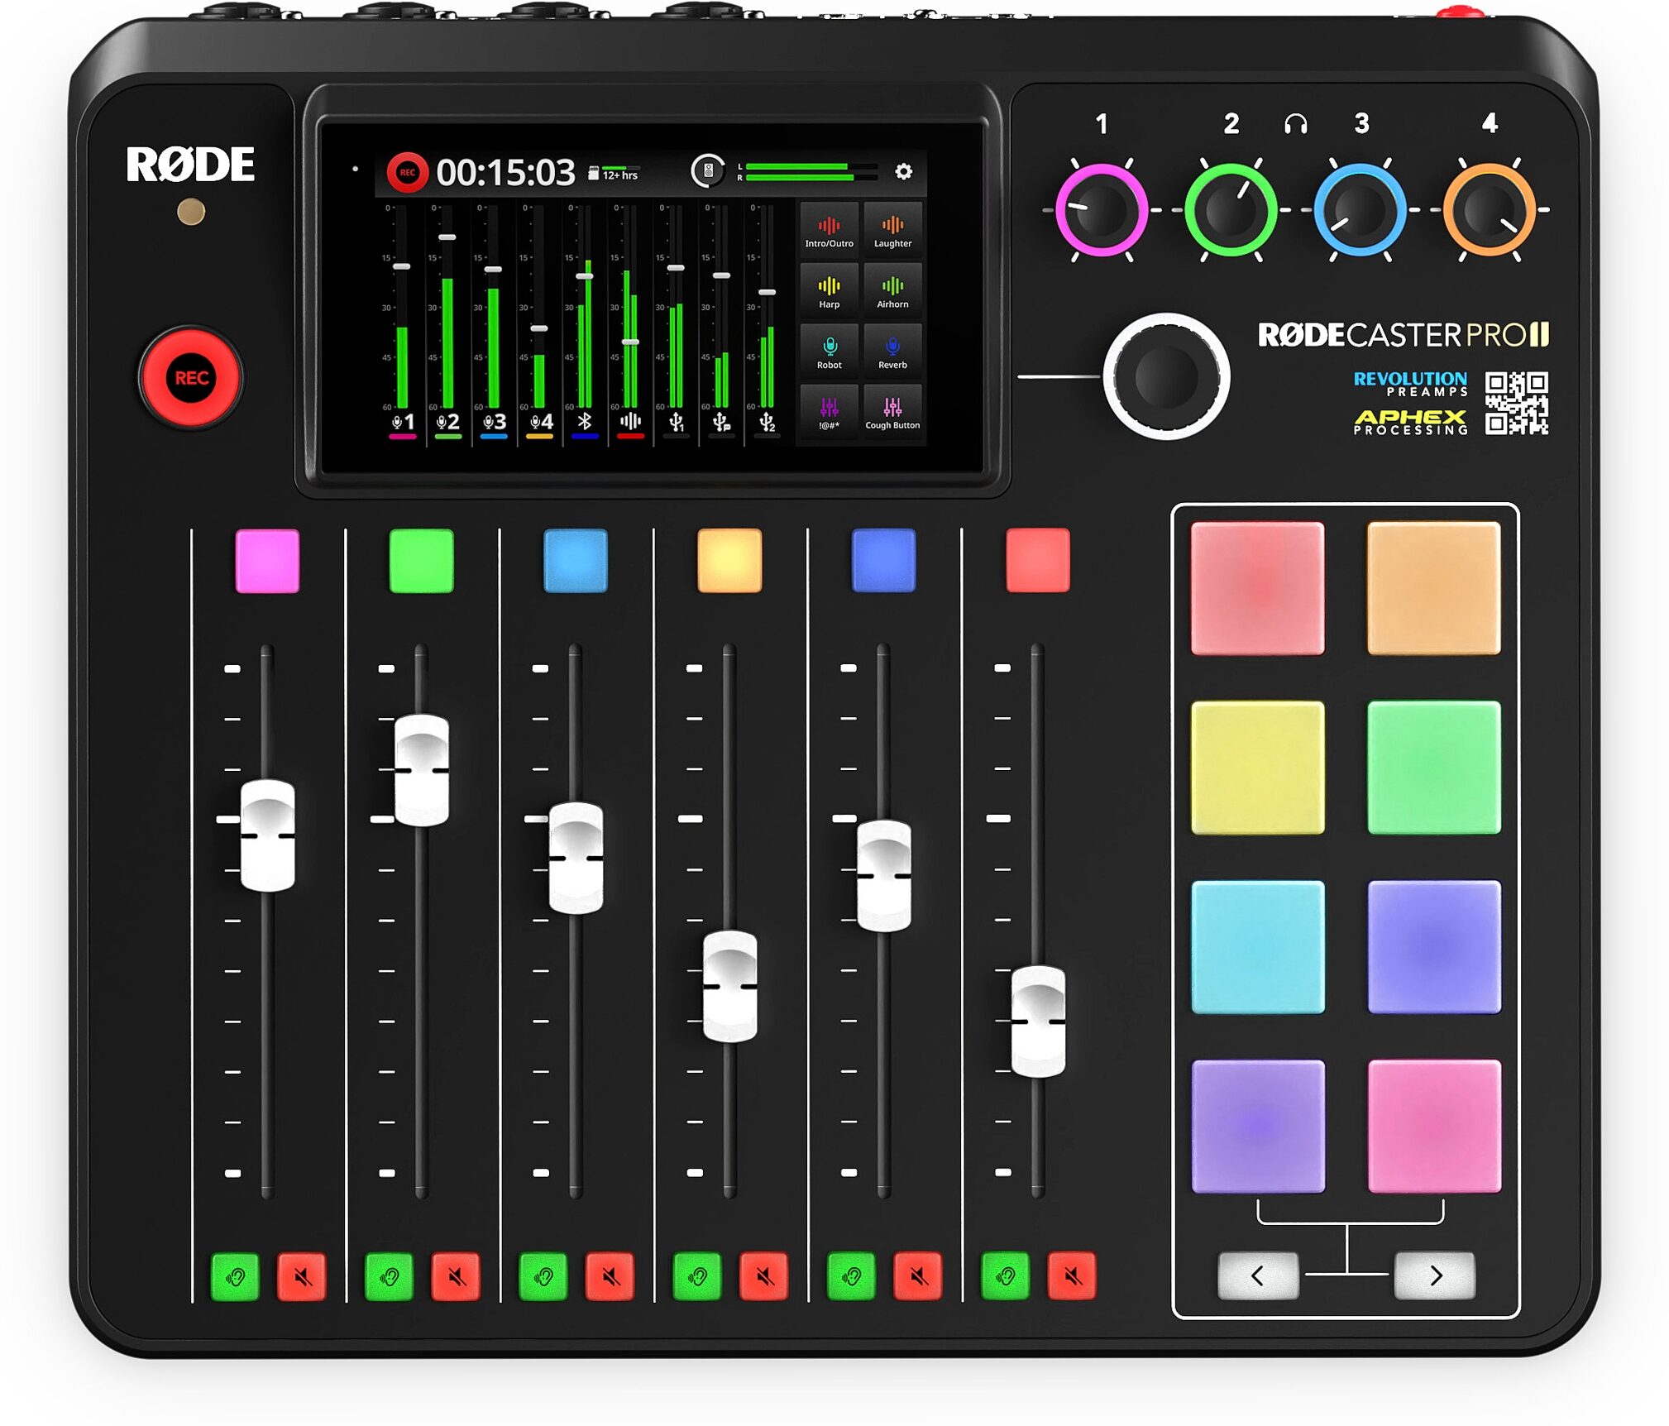
Task: Select the USB chat channel icon on the touchscreen
Action: [x=721, y=422]
